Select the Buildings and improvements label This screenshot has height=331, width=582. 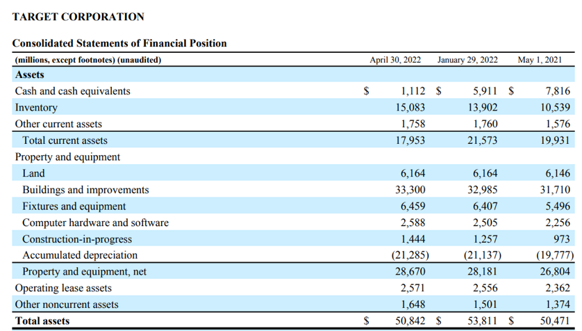point(85,190)
